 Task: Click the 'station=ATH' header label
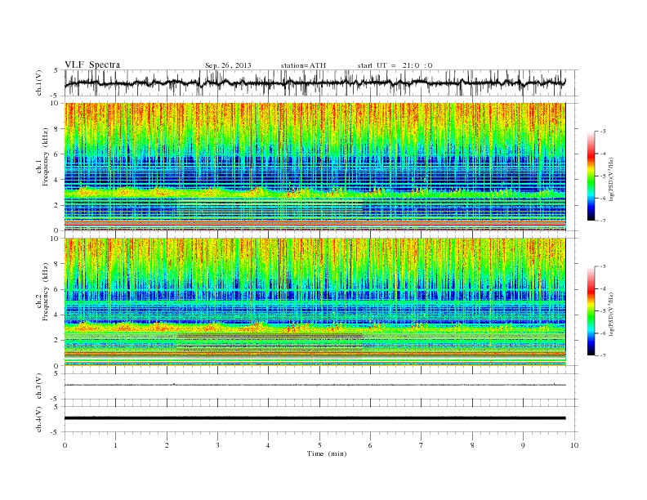(x=303, y=65)
